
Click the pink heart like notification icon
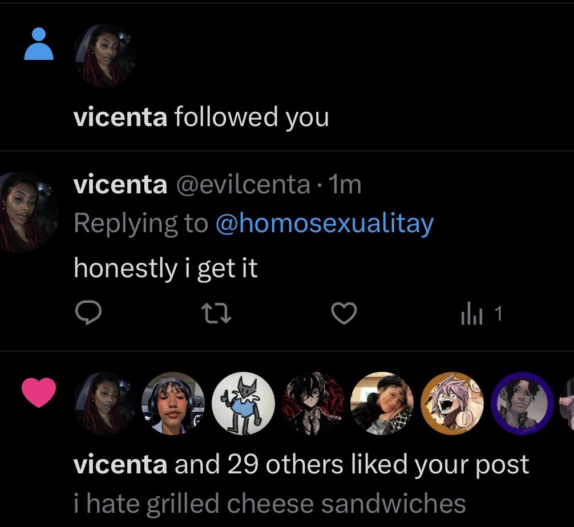[39, 392]
